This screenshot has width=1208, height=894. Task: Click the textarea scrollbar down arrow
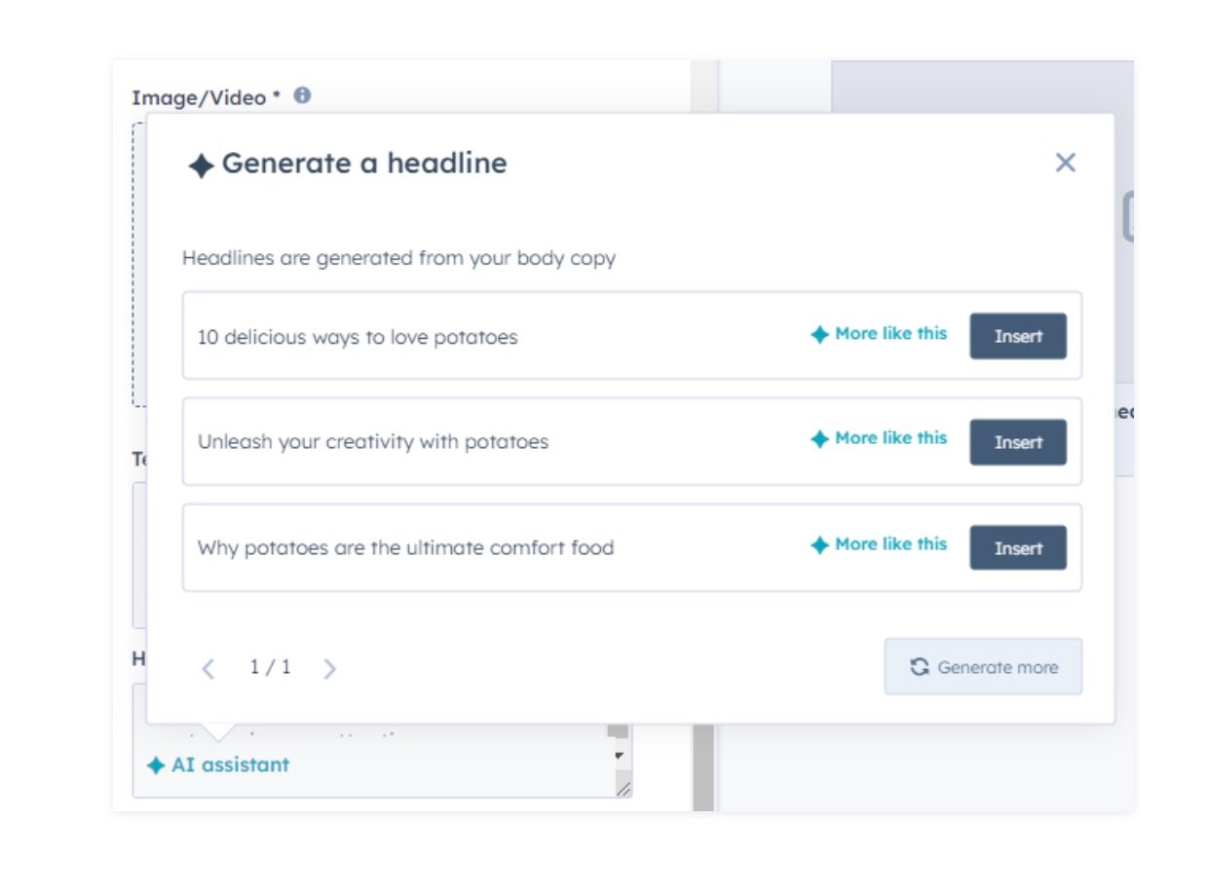pyautogui.click(x=618, y=755)
